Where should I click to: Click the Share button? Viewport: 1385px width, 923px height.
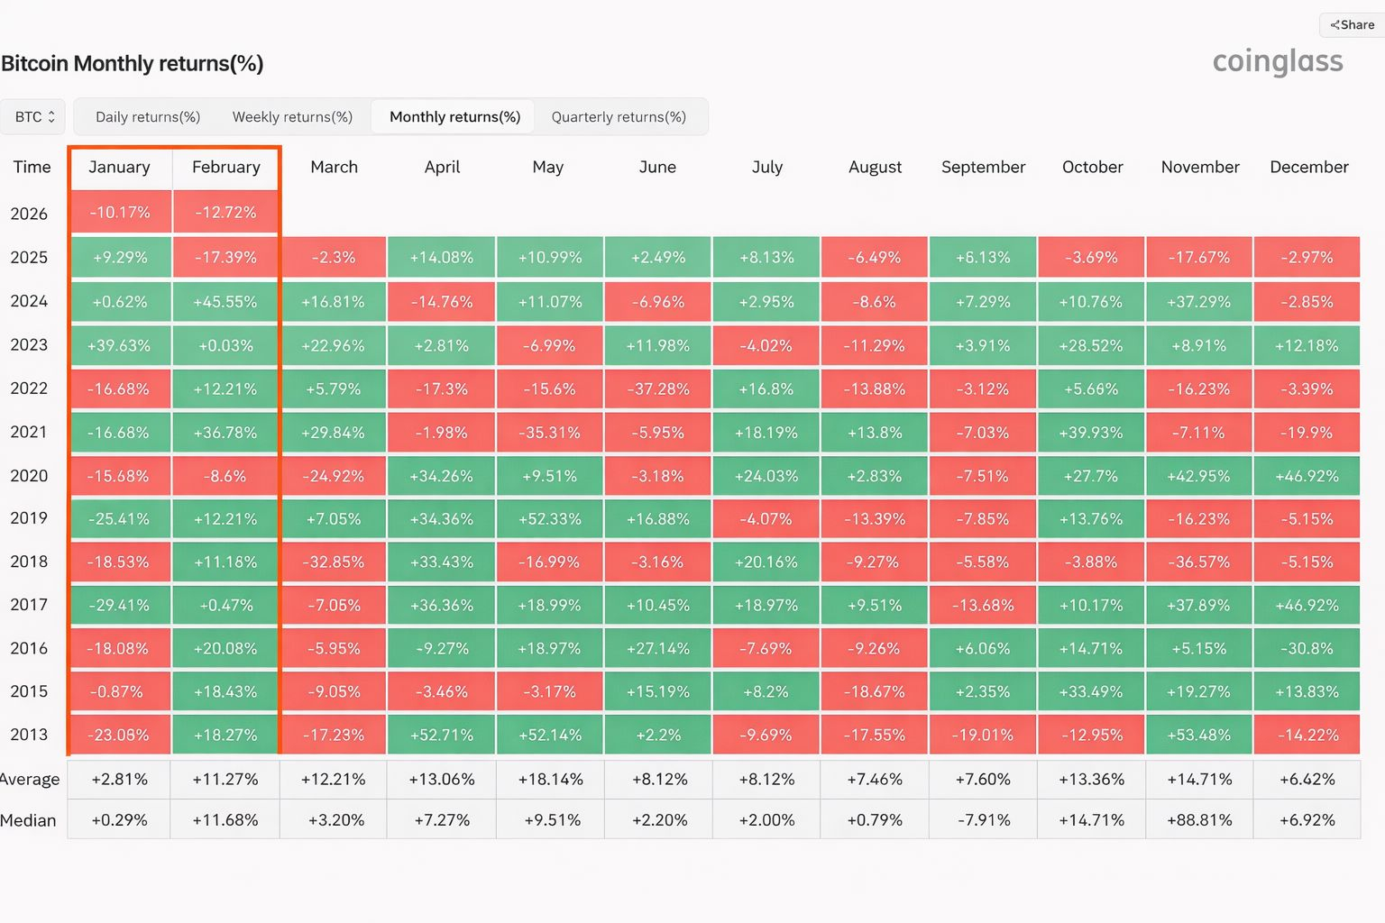point(1352,25)
